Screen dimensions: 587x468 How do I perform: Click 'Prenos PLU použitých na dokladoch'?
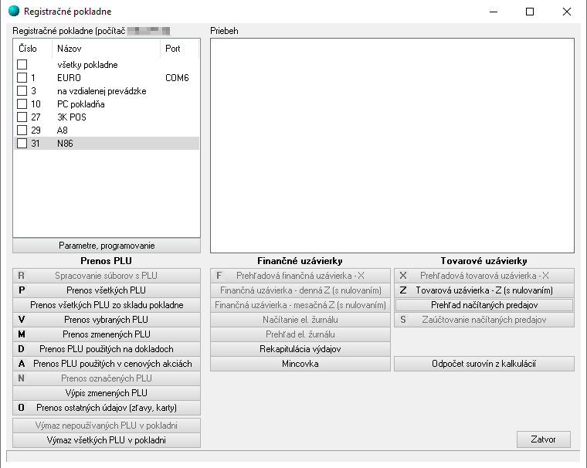point(107,349)
